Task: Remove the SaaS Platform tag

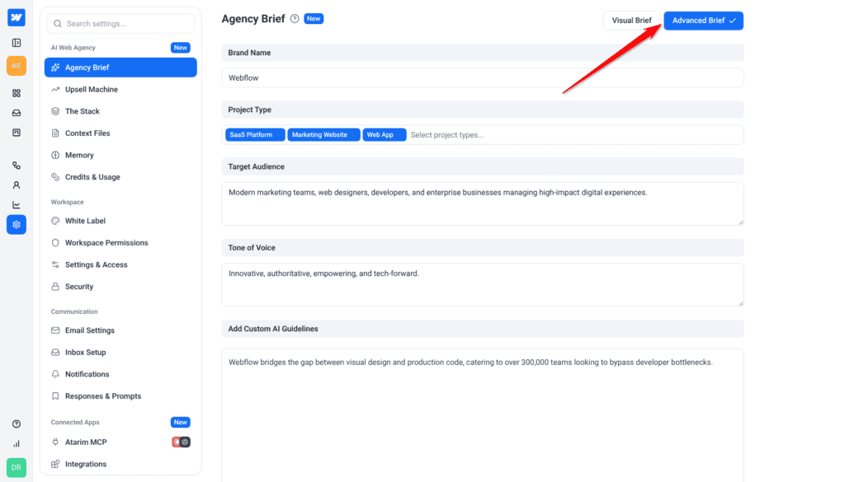Action: click(279, 135)
